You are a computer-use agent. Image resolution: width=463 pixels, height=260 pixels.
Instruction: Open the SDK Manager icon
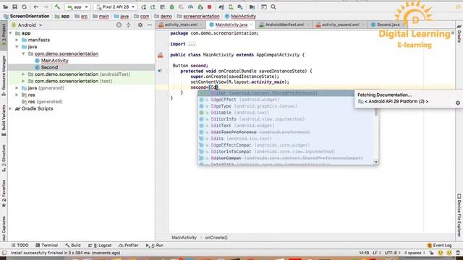240,6
